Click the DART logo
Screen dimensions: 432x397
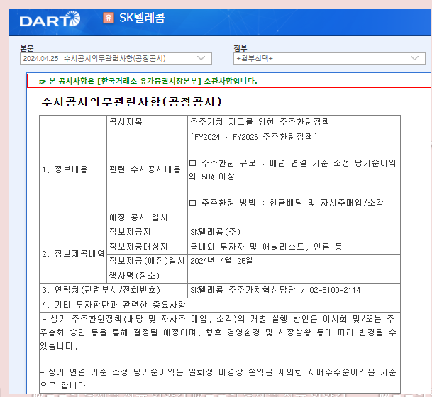coord(50,19)
